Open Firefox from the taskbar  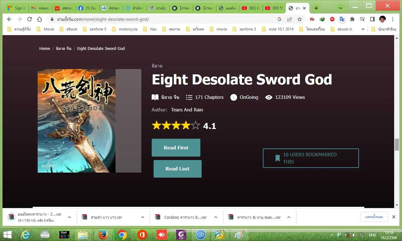pyautogui.click(x=103, y=234)
